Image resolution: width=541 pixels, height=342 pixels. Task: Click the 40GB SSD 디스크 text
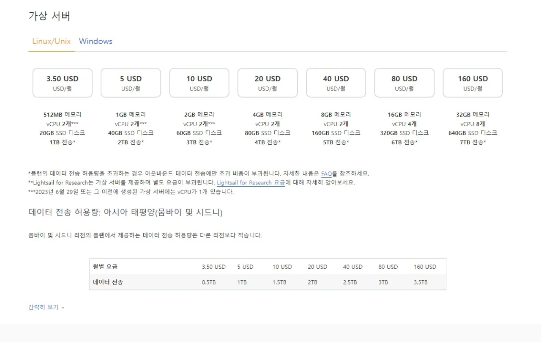131,133
